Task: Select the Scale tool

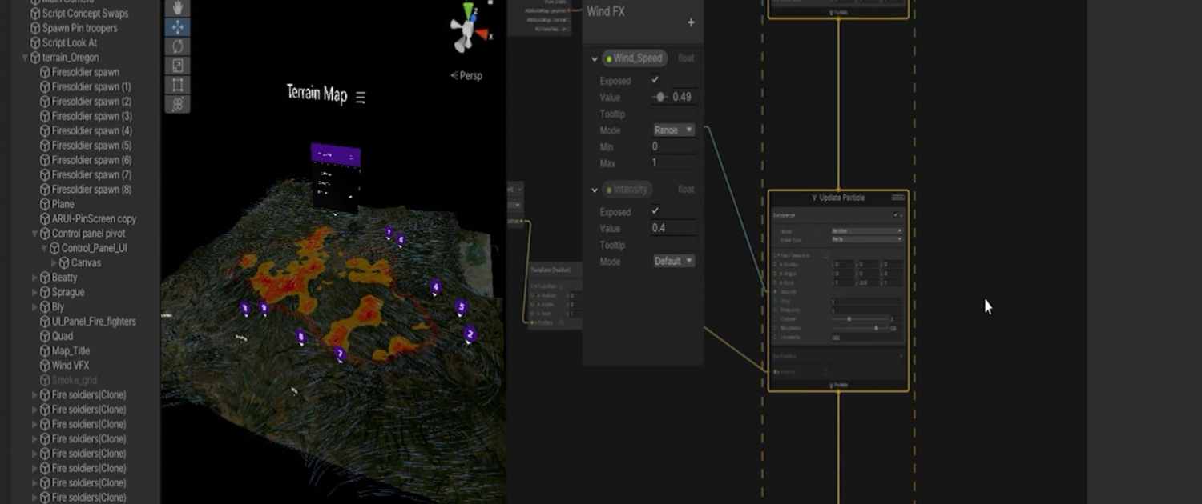Action: 178,66
